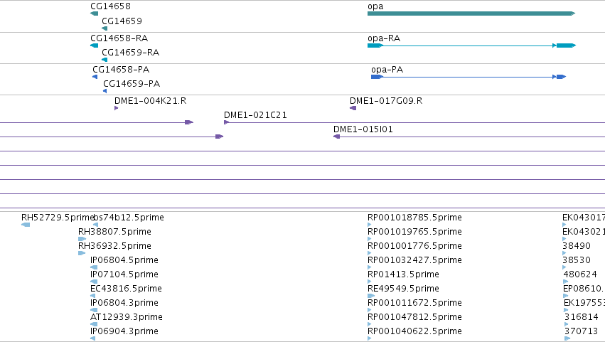
Task: Click the DME1-004K21.R arrow marker
Action: pos(116,108)
